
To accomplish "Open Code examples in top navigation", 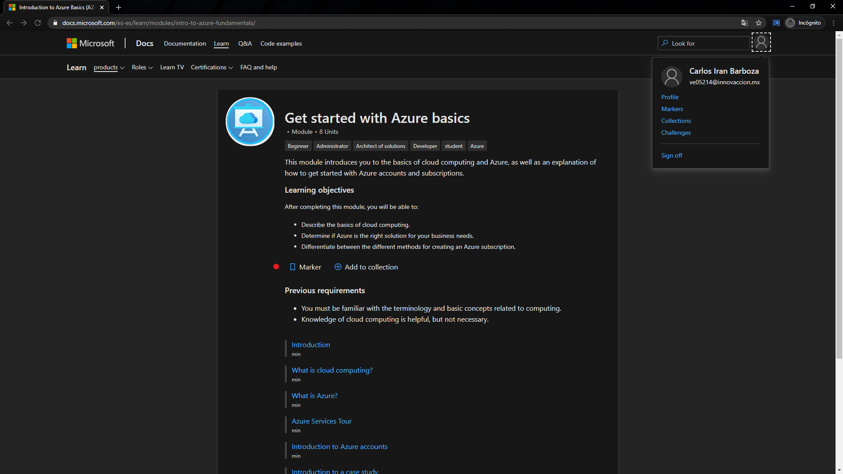I will tap(281, 43).
